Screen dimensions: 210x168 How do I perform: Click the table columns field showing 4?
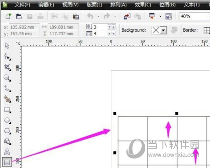(x=100, y=33)
